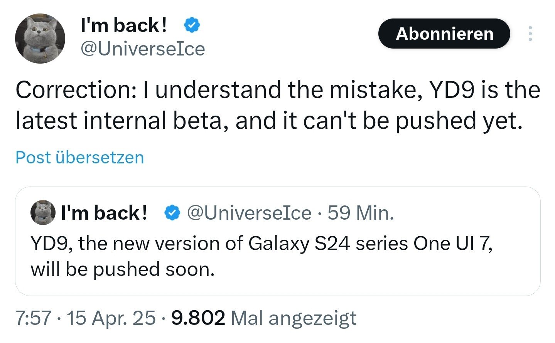The image size is (555, 343).
Task: Click the "latest internal beta" text line
Action: 269,121
